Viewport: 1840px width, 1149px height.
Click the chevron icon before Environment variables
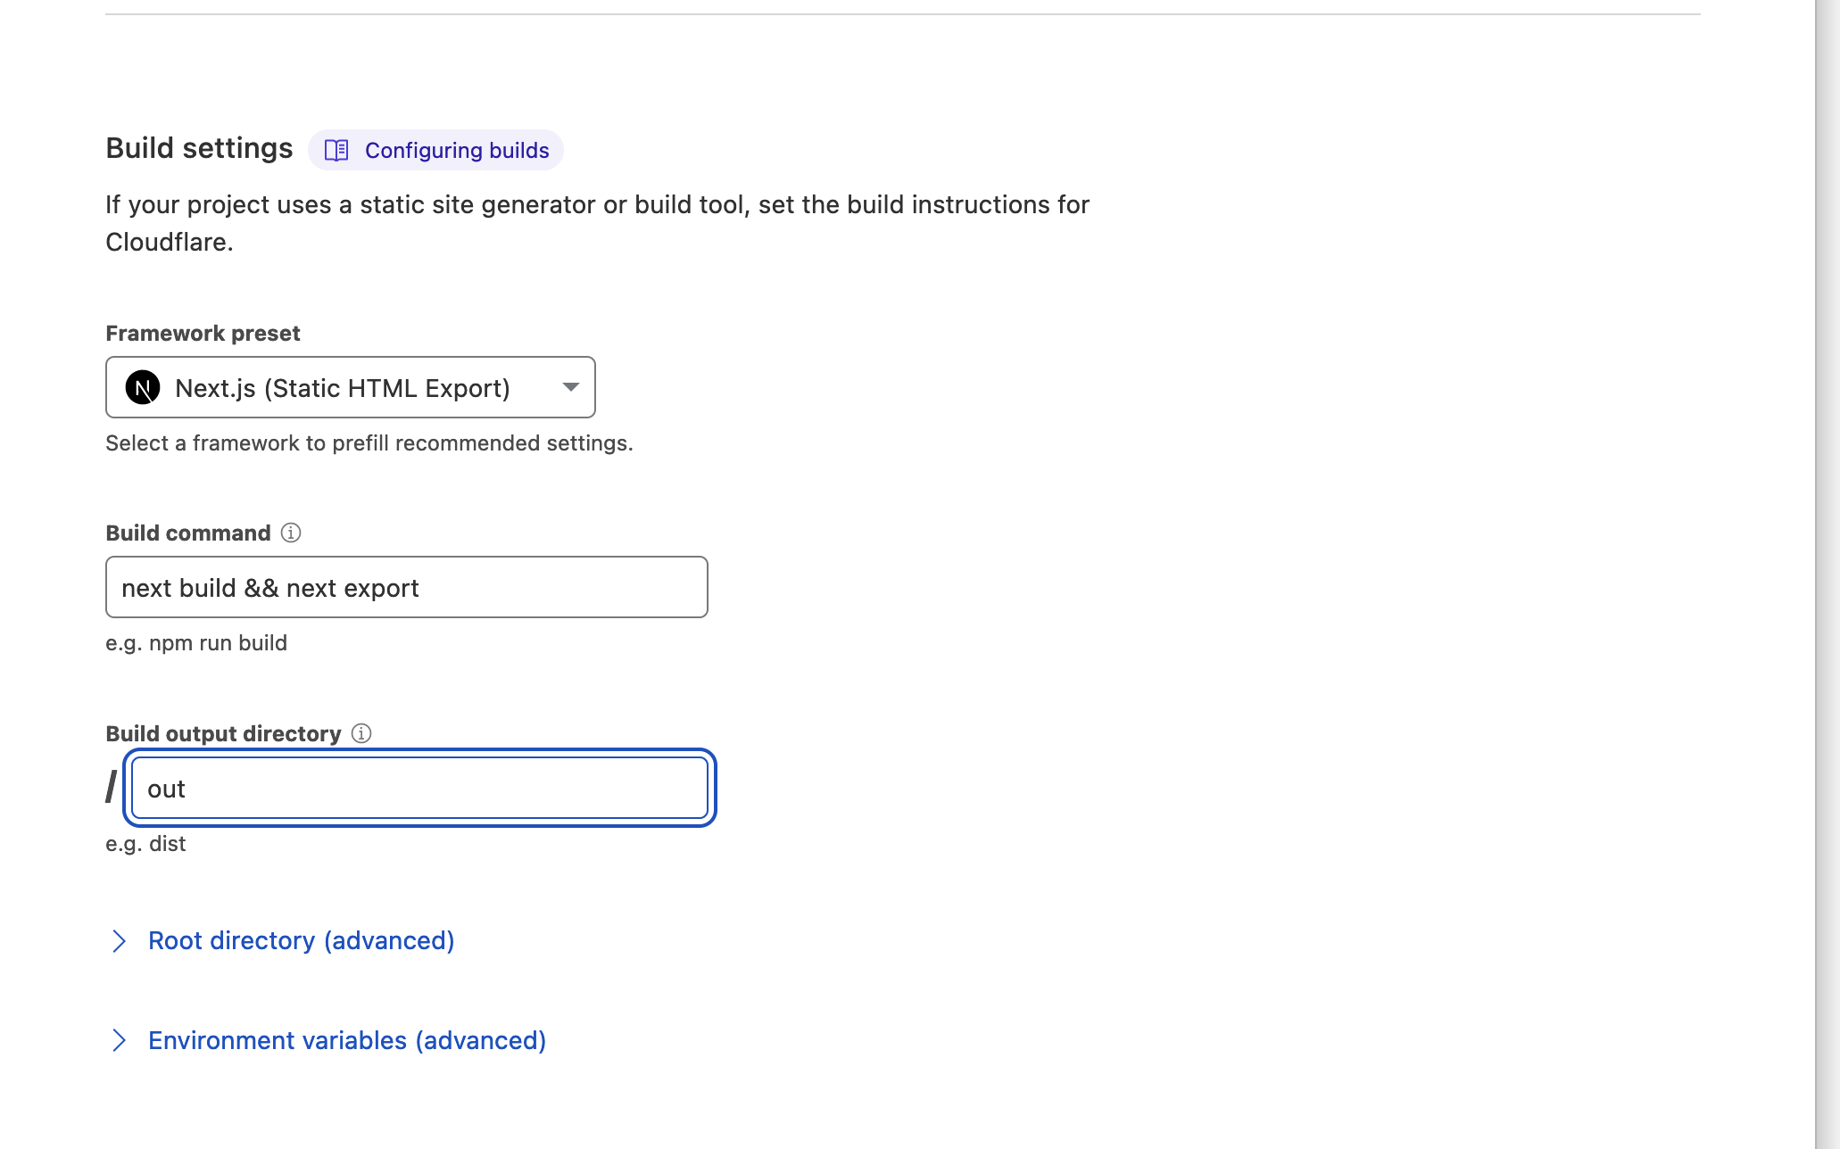point(119,1040)
